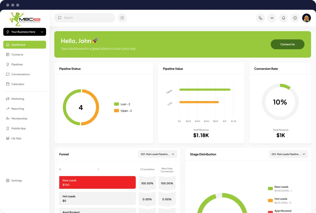Click the $1K revenue under Conversion Rate
The height and width of the screenshot is (213, 316).
click(x=281, y=135)
